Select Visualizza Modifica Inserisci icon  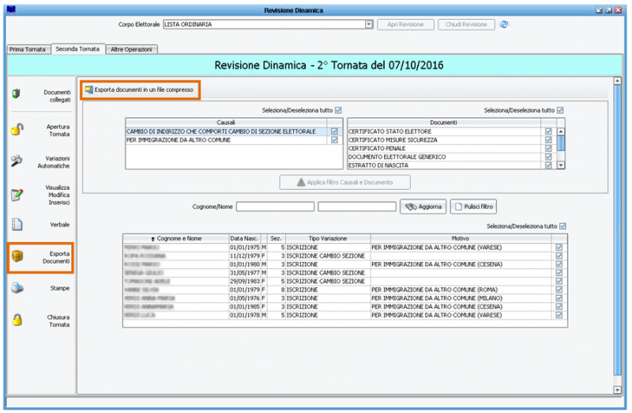pos(16,194)
